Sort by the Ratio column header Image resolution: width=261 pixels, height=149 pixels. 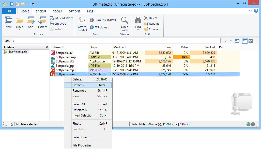181,47
